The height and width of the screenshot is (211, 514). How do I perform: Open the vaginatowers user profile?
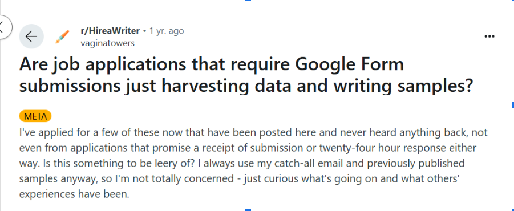107,43
